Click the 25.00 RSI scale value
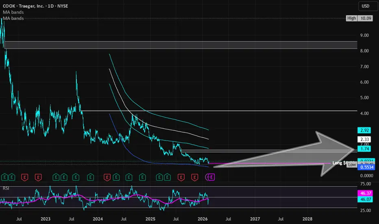The image size is (379, 224). pyautogui.click(x=365, y=211)
